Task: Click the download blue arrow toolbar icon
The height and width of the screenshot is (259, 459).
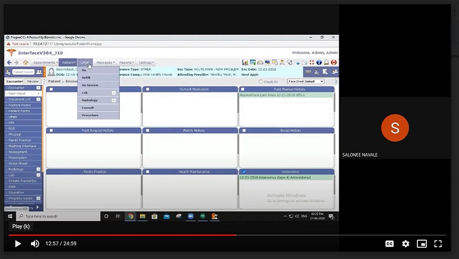Action: pos(297,62)
